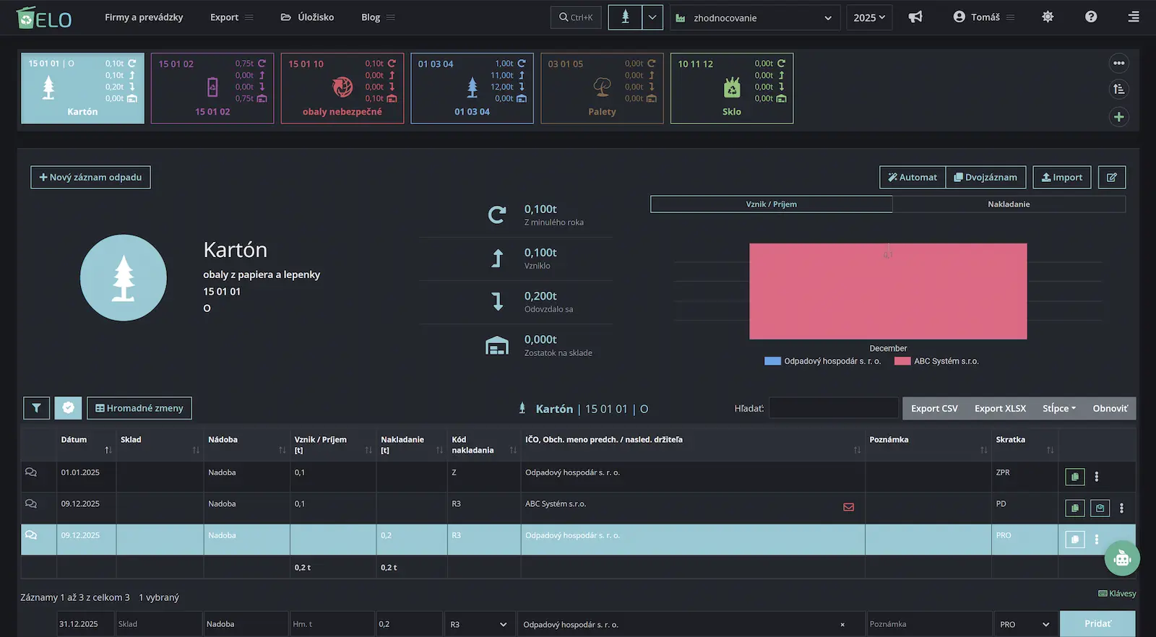Image resolution: width=1156 pixels, height=637 pixels.
Task: Open the chatbot assistant robot icon
Action: pos(1122,558)
